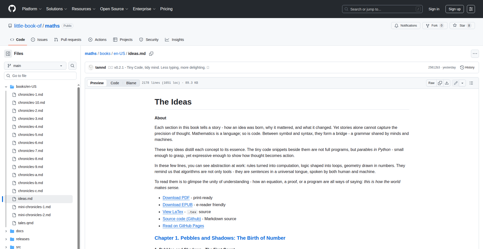483x249 pixels.
Task: Click the pencil edit file icon
Action: [x=456, y=83]
